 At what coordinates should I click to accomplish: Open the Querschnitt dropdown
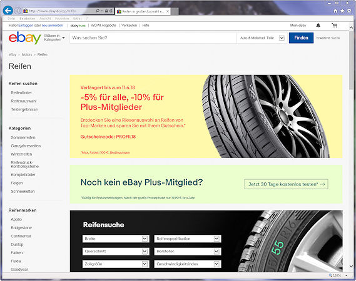116,251
